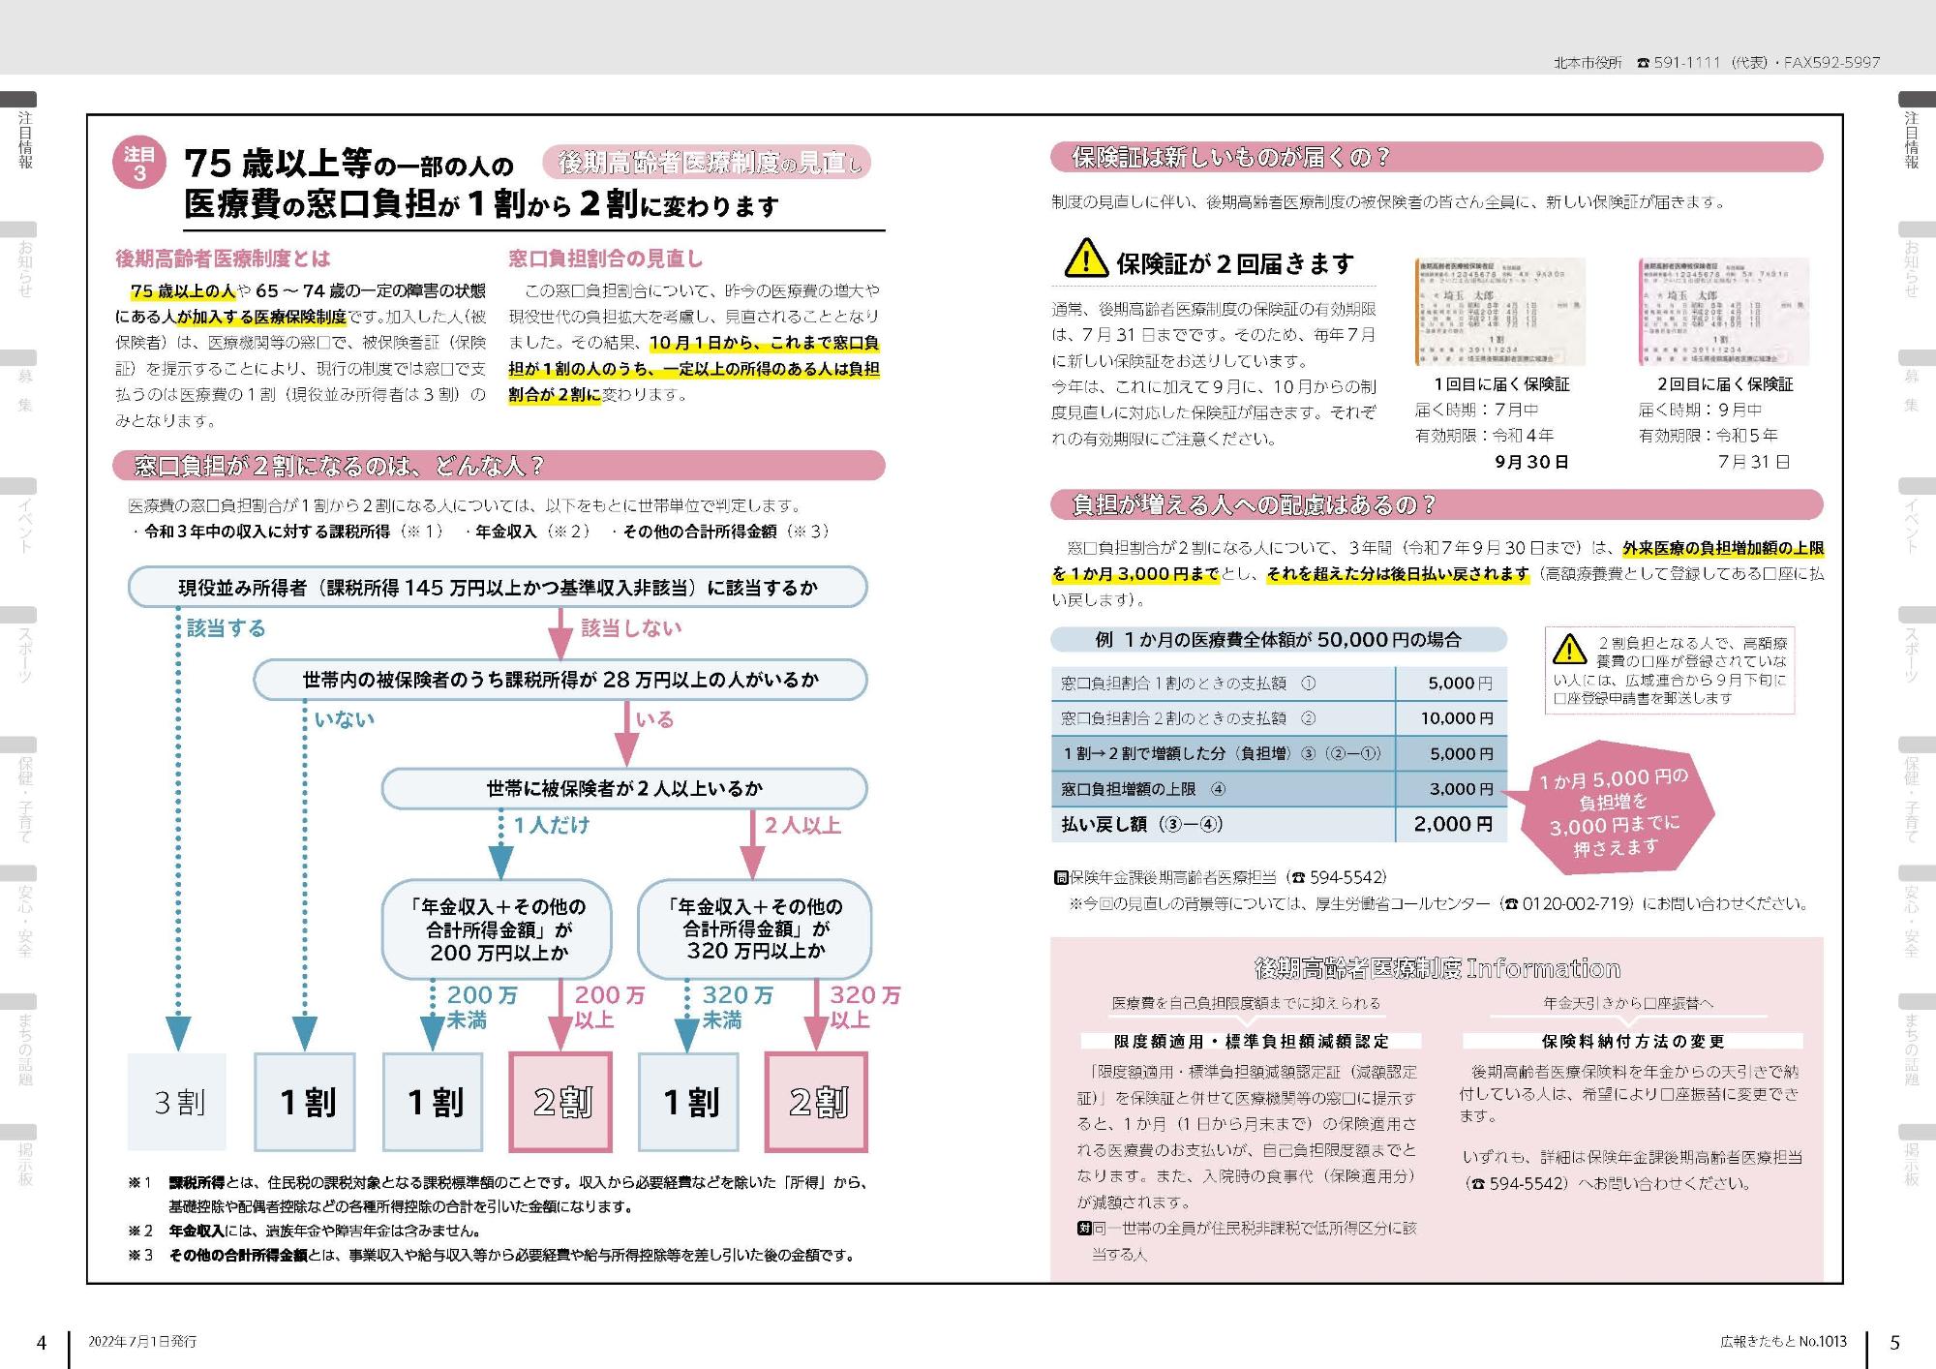Click the 保険料納付方法の変更 heading
Viewport: 1936px width, 1369px height.
pyautogui.click(x=1633, y=1042)
